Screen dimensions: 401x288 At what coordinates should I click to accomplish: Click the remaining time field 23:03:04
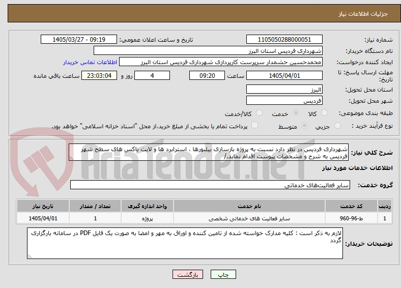[99, 75]
